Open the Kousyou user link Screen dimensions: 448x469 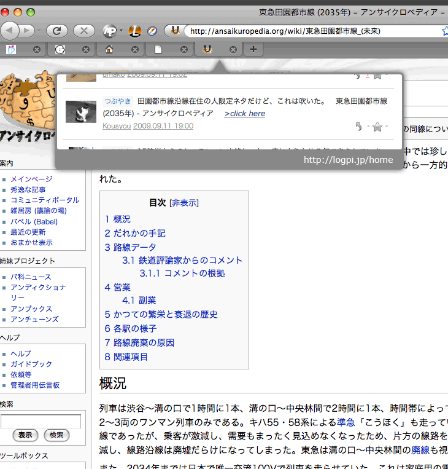tap(117, 126)
